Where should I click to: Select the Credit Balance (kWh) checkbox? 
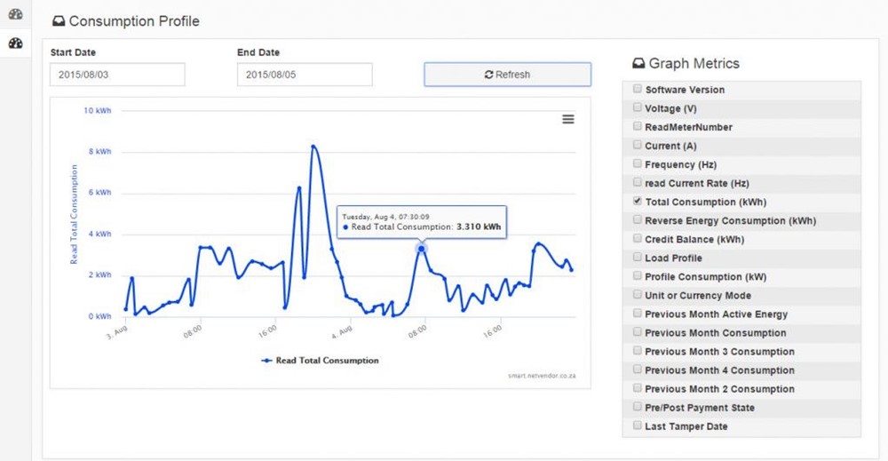(x=638, y=239)
